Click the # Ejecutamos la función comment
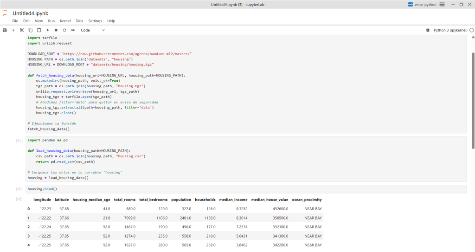Image resolution: width=475 pixels, height=252 pixels. point(51,123)
